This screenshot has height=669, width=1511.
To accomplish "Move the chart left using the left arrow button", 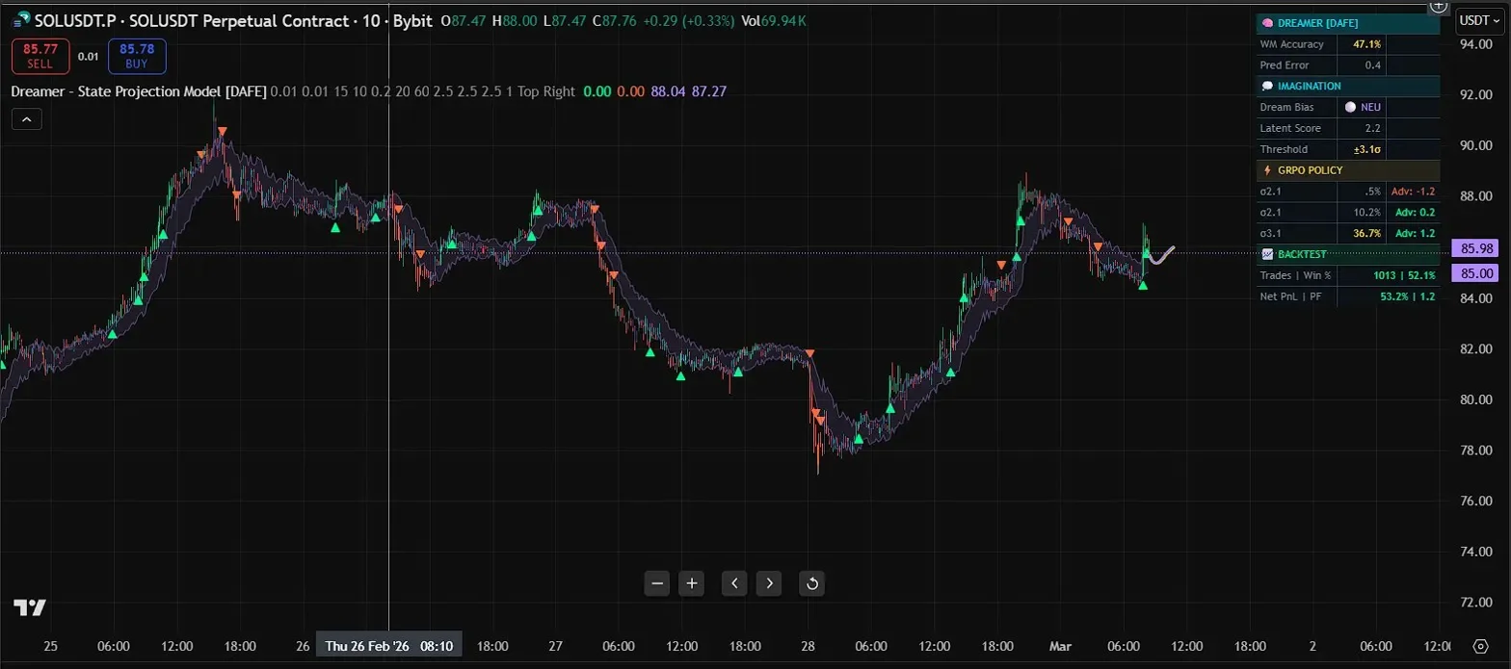I will [734, 582].
